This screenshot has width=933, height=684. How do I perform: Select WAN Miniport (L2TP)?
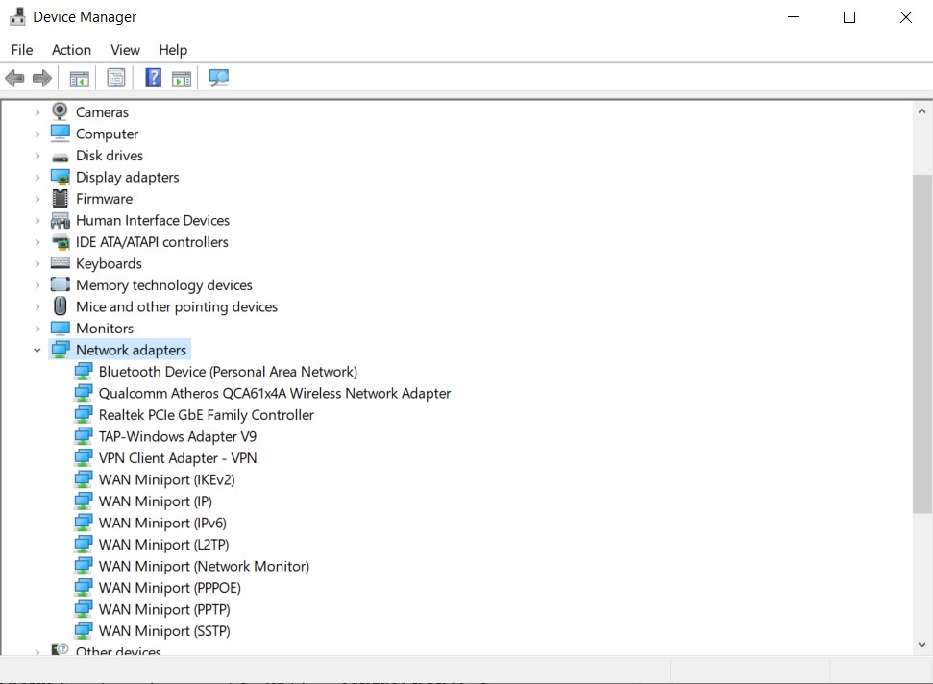click(163, 545)
